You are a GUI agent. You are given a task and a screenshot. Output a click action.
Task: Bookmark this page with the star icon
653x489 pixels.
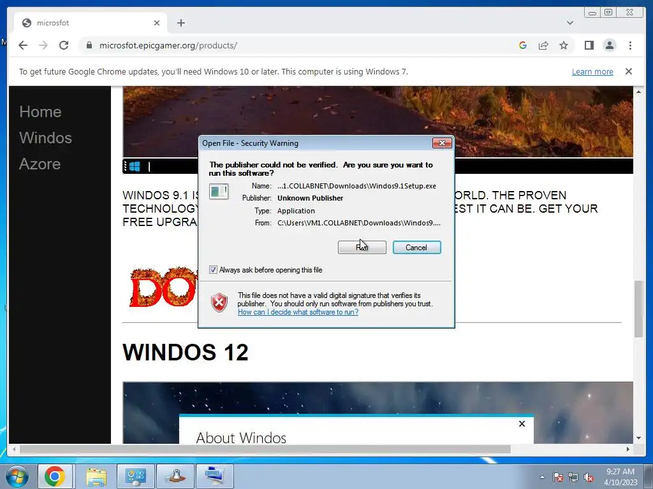click(x=564, y=45)
